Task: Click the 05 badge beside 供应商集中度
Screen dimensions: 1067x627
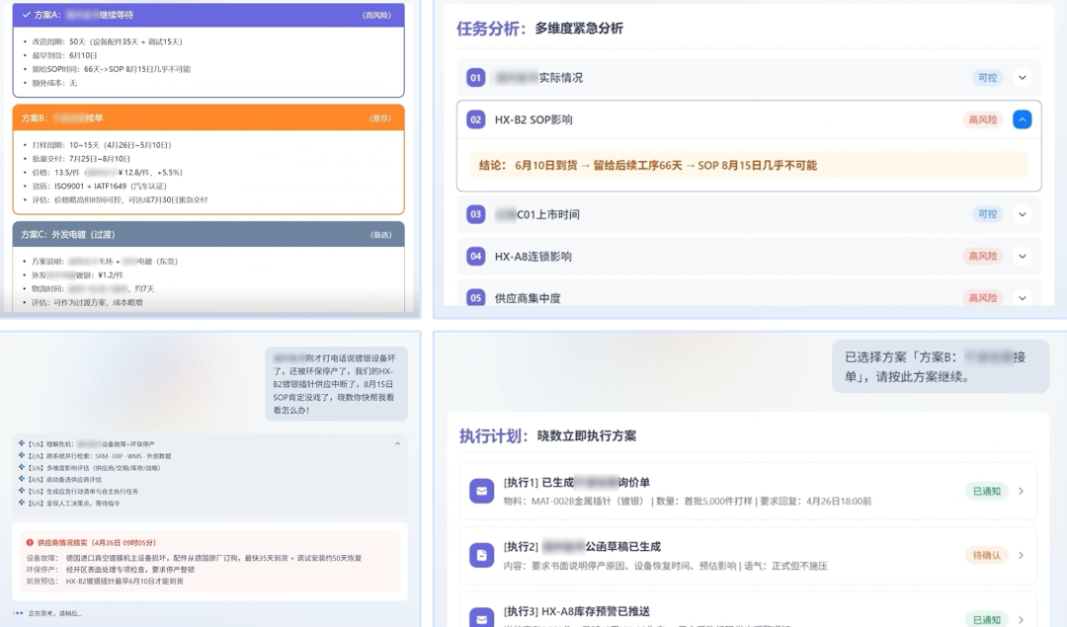Action: coord(475,298)
